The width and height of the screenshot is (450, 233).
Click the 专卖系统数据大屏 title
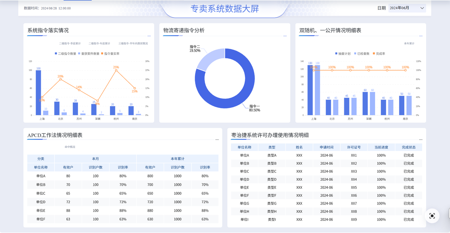[225, 9]
